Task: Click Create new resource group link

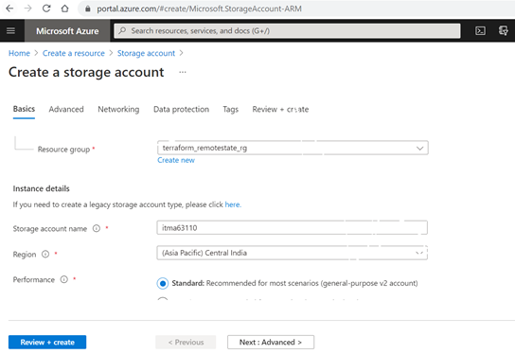Action: coord(176,160)
